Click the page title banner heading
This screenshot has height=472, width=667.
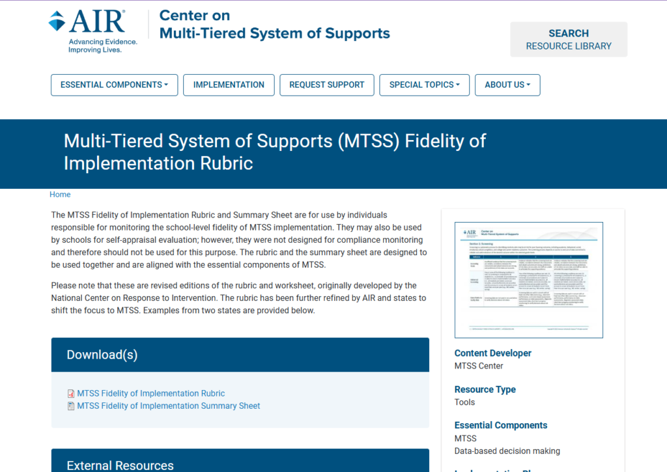click(274, 152)
